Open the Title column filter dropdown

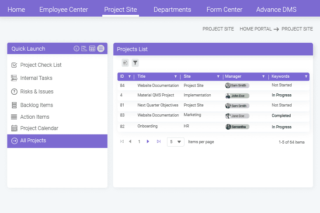pos(175,77)
